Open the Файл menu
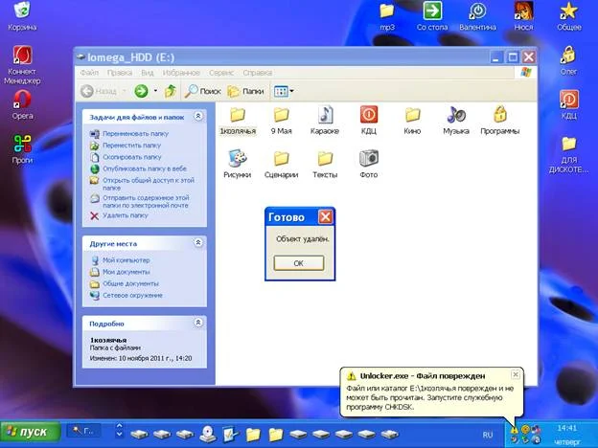Viewport: 598px width, 448px height. (x=90, y=73)
